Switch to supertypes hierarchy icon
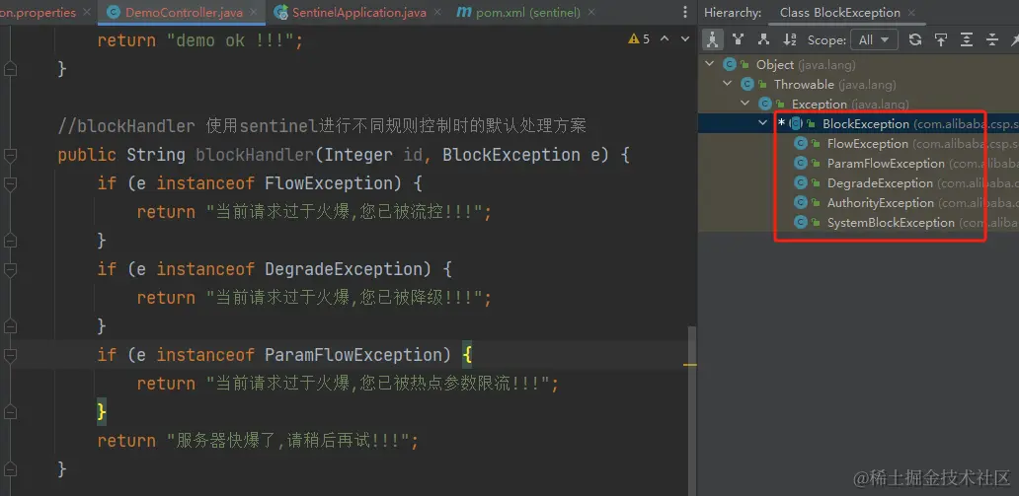1019x496 pixels. coord(738,39)
